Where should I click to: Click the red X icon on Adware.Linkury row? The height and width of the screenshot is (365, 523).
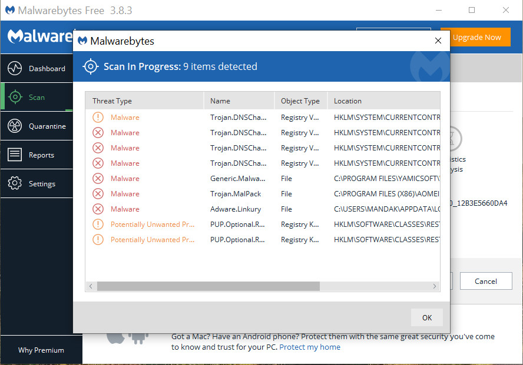pos(98,209)
